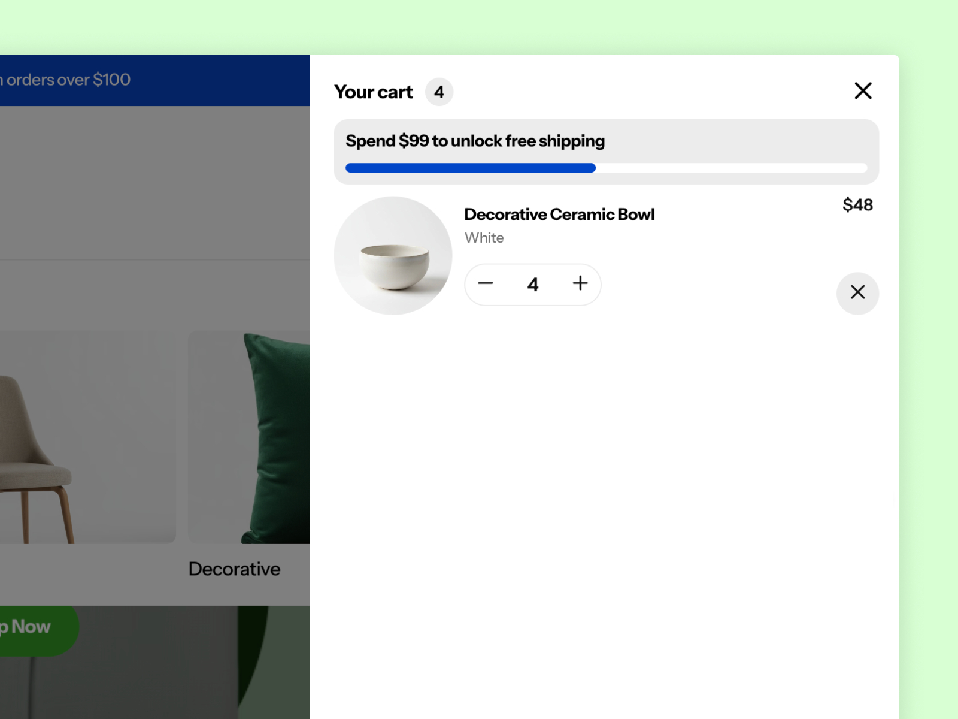Viewport: 958px width, 719px height.
Task: Open the Decorative Ceramic Bowl title link
Action: coord(559,215)
